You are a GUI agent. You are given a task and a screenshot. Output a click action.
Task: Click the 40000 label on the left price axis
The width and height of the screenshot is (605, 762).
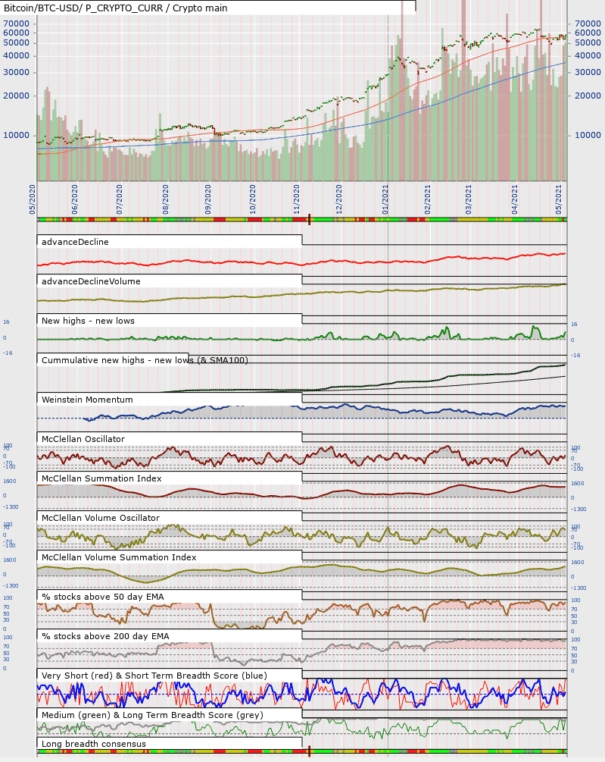click(17, 55)
